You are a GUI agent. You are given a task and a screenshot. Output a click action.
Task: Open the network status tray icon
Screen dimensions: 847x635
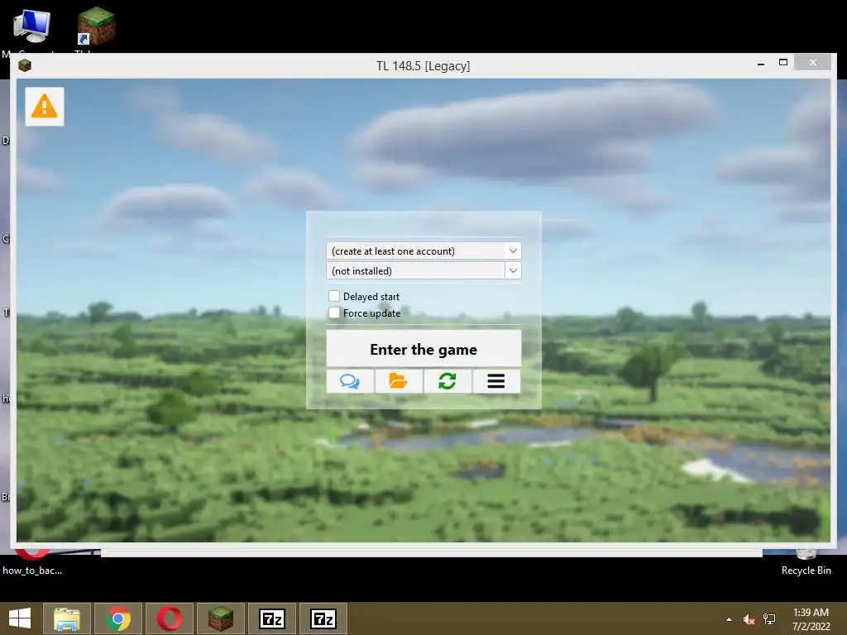point(769,619)
